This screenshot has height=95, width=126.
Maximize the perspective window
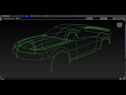124,18
